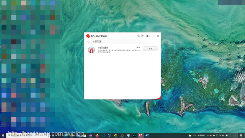
Task: Go back with the left arrow in PC-cillin
Action: (88, 42)
